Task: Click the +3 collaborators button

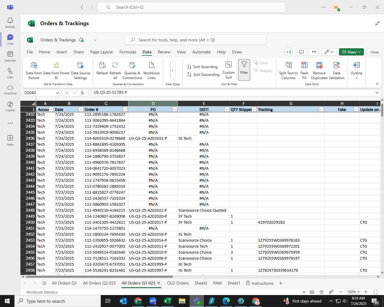Action: pos(289,52)
